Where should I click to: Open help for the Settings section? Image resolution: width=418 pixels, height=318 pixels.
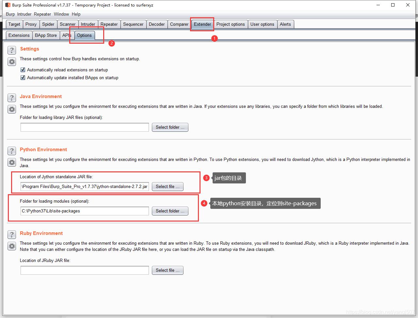click(x=12, y=50)
